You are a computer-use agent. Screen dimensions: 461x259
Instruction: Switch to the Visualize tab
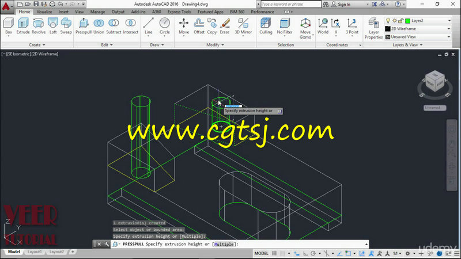click(x=44, y=12)
